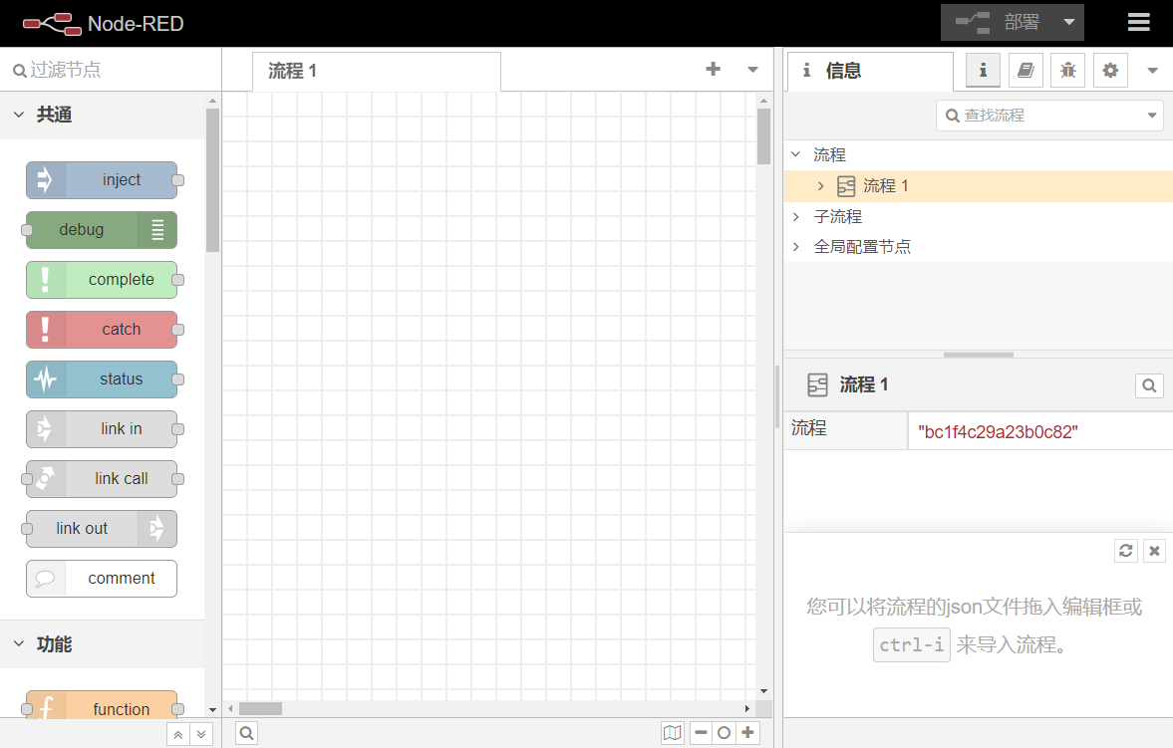This screenshot has width=1173, height=748.
Task: Pick the complete node from palette
Action: [102, 280]
